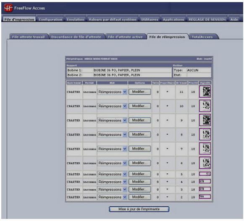The height and width of the screenshot is (221, 244).
Task: Open the Emulation tab
Action: [x=76, y=19]
